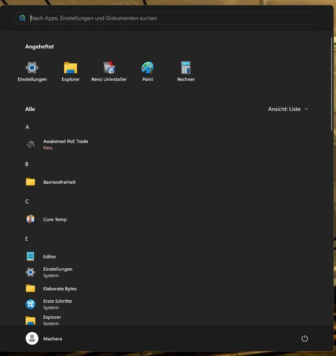
Task: Click the Machara user avatar
Action: [32, 338]
